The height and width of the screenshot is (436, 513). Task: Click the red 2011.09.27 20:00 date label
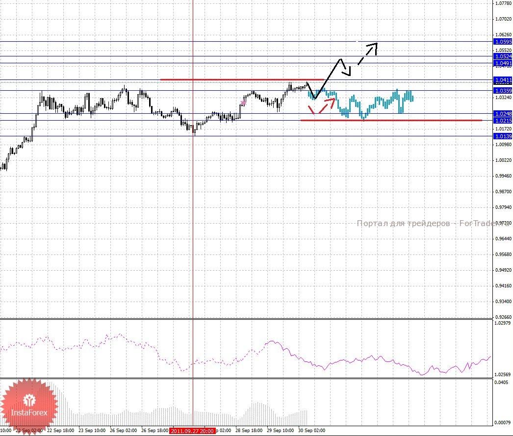point(192,431)
